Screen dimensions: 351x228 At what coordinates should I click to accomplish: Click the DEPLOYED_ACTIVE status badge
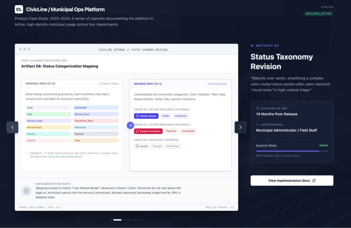point(318,14)
